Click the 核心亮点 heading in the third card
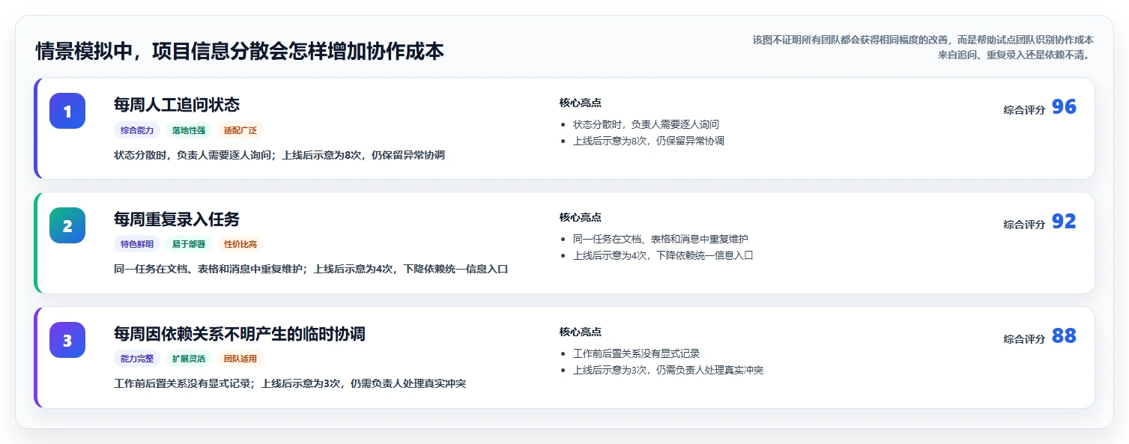This screenshot has height=444, width=1129. [580, 332]
